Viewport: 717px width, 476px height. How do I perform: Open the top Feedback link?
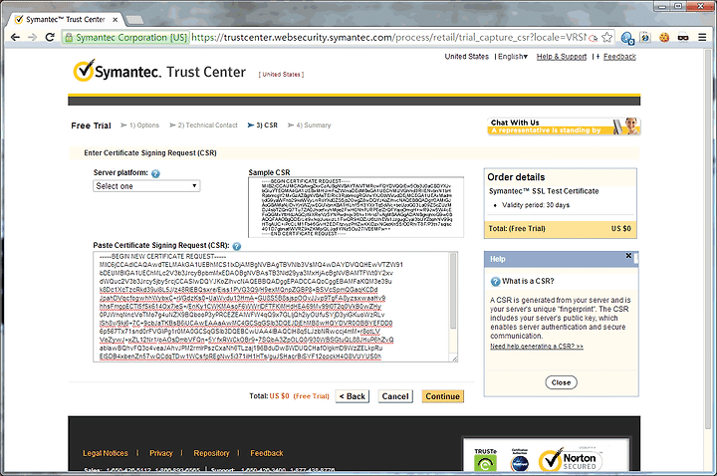(x=619, y=57)
